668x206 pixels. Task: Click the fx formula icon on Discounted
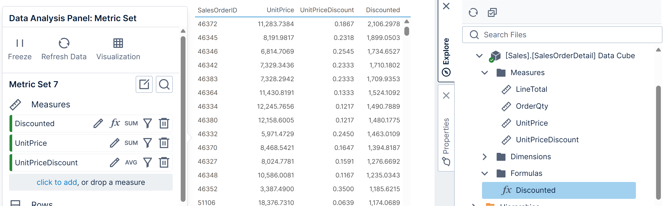tap(115, 123)
